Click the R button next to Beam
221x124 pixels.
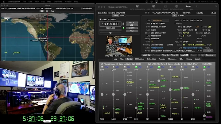pyautogui.click(x=199, y=55)
